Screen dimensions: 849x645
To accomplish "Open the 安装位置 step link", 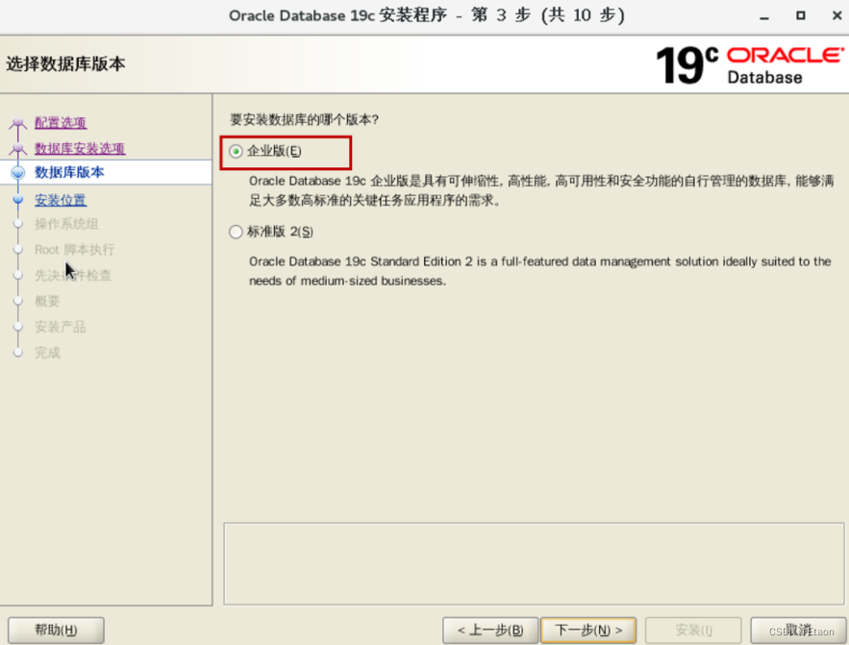I will (x=61, y=200).
